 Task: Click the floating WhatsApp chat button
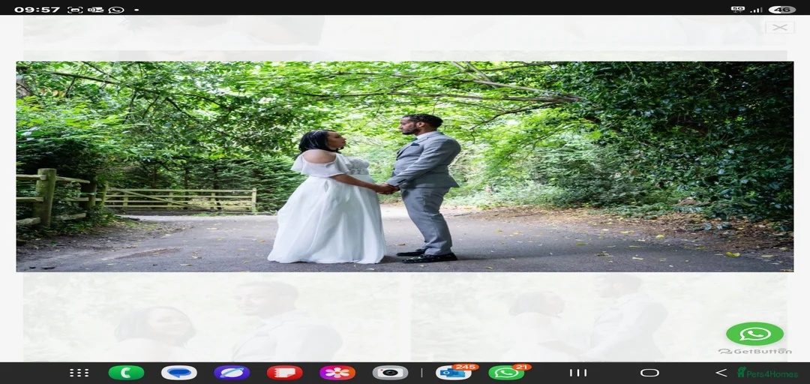(754, 334)
